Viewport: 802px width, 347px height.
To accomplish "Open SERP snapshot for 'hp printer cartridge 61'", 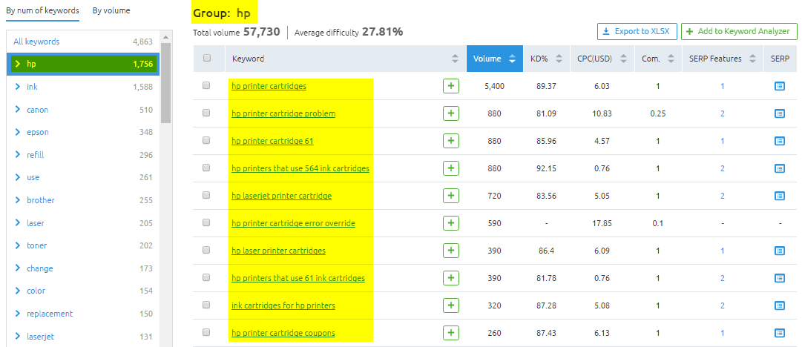I will point(780,141).
